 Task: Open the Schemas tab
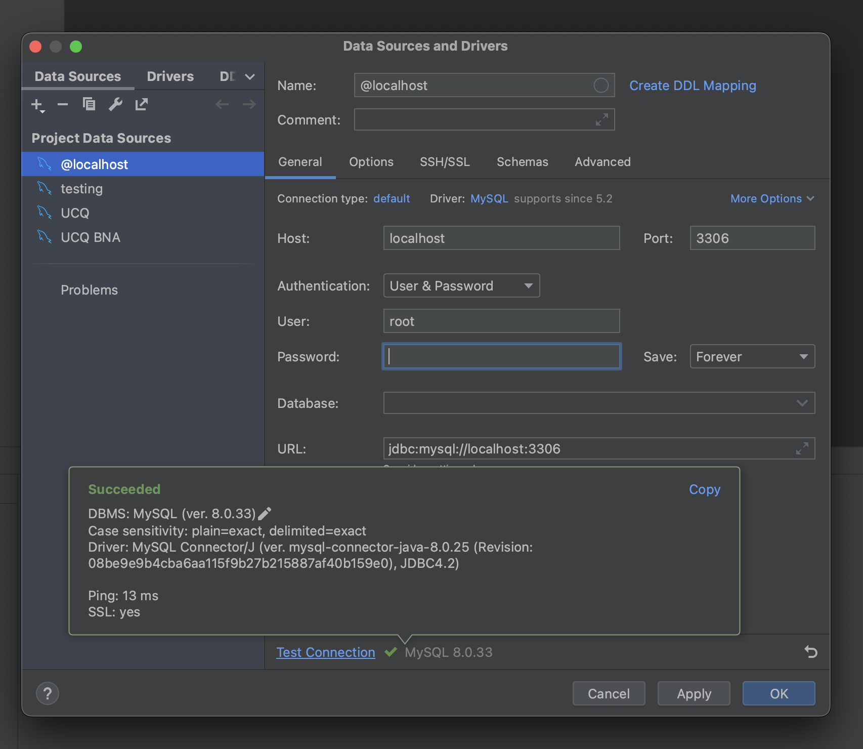click(523, 162)
